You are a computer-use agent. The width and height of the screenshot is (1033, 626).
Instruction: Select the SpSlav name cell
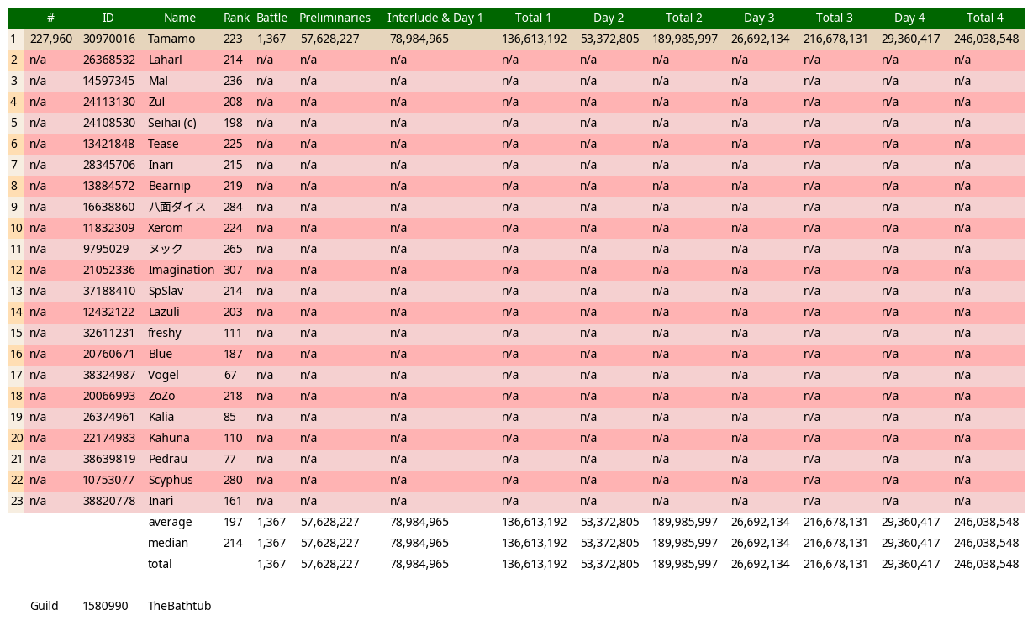[166, 291]
